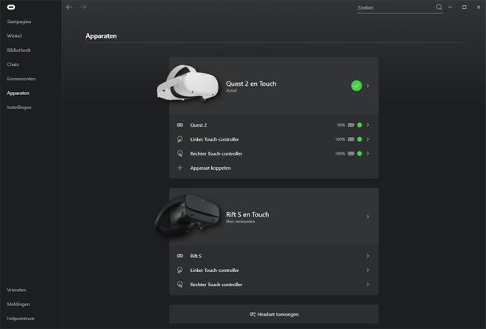
Task: Open Evenementen in the sidebar
Action: [x=21, y=79]
